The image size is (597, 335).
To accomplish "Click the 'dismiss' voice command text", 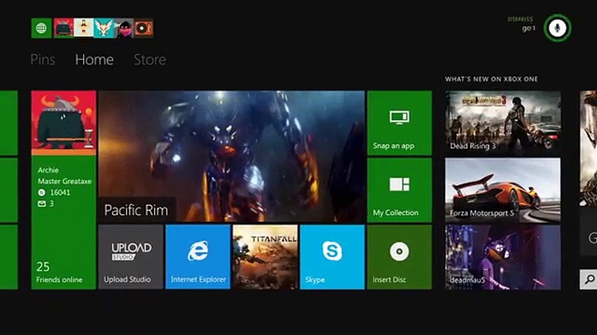I will [x=520, y=20].
